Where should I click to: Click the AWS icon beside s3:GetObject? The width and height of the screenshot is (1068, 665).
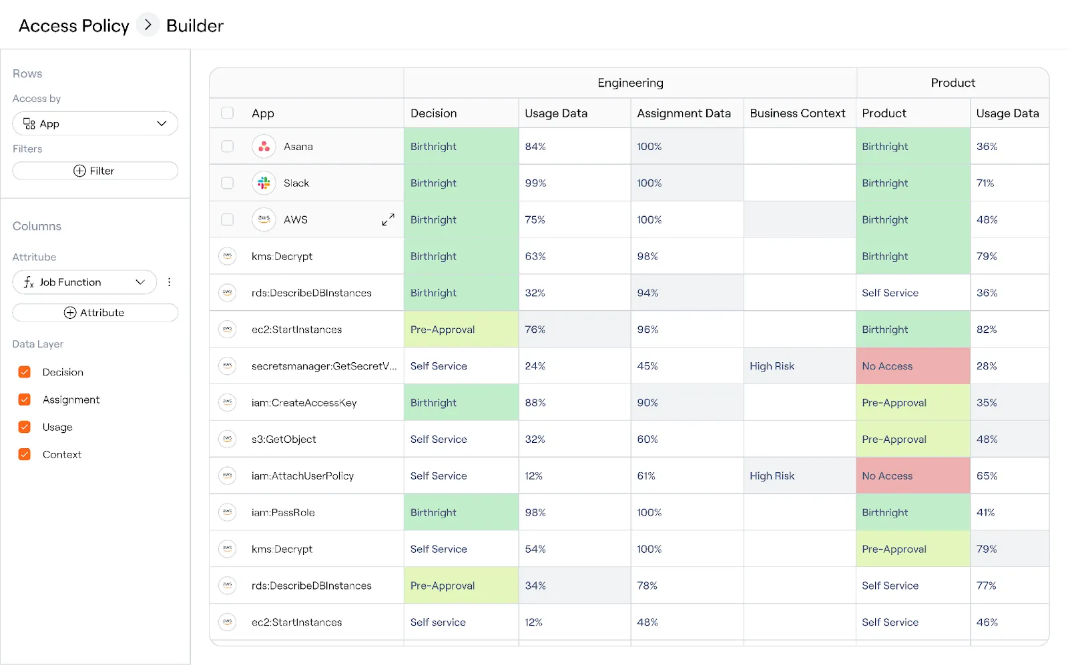coord(228,439)
